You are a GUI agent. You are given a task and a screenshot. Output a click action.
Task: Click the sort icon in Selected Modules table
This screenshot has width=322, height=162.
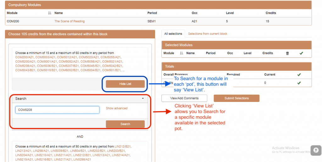point(181,53)
